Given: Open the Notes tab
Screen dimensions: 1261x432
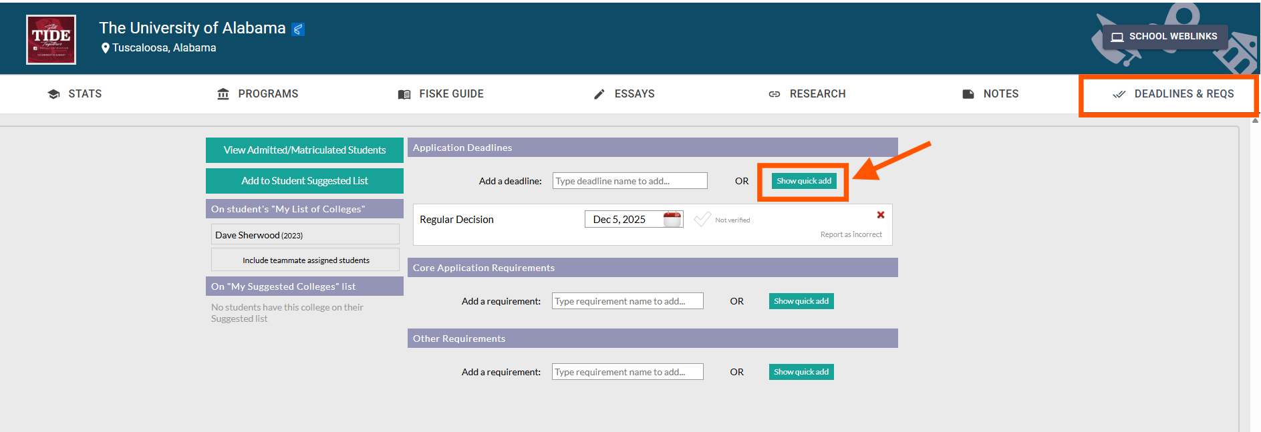Looking at the screenshot, I should coord(990,94).
